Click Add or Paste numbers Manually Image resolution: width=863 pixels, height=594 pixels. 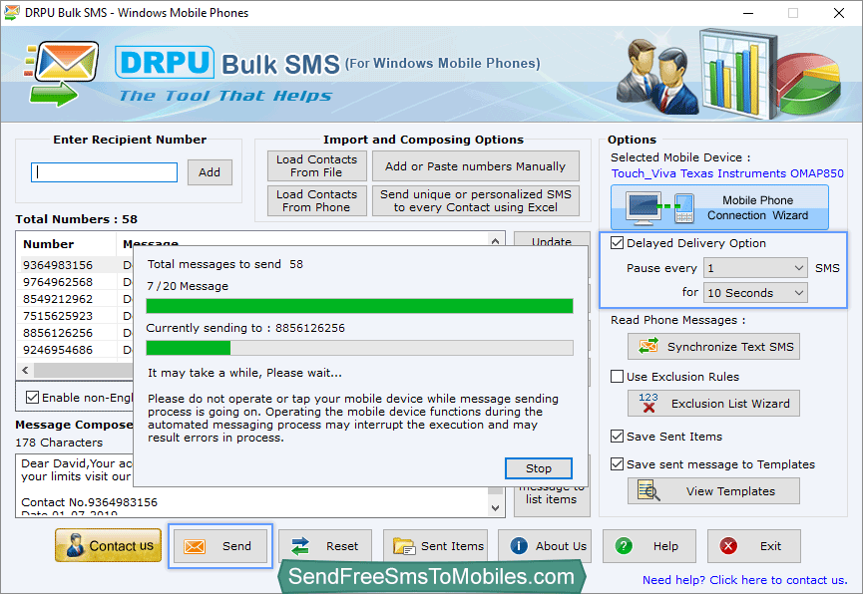coord(476,165)
